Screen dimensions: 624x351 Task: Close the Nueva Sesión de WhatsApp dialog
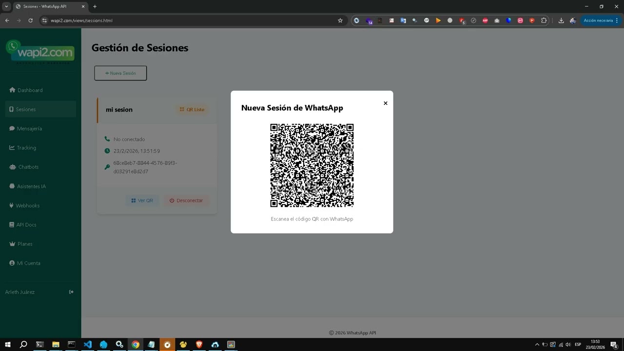(385, 103)
